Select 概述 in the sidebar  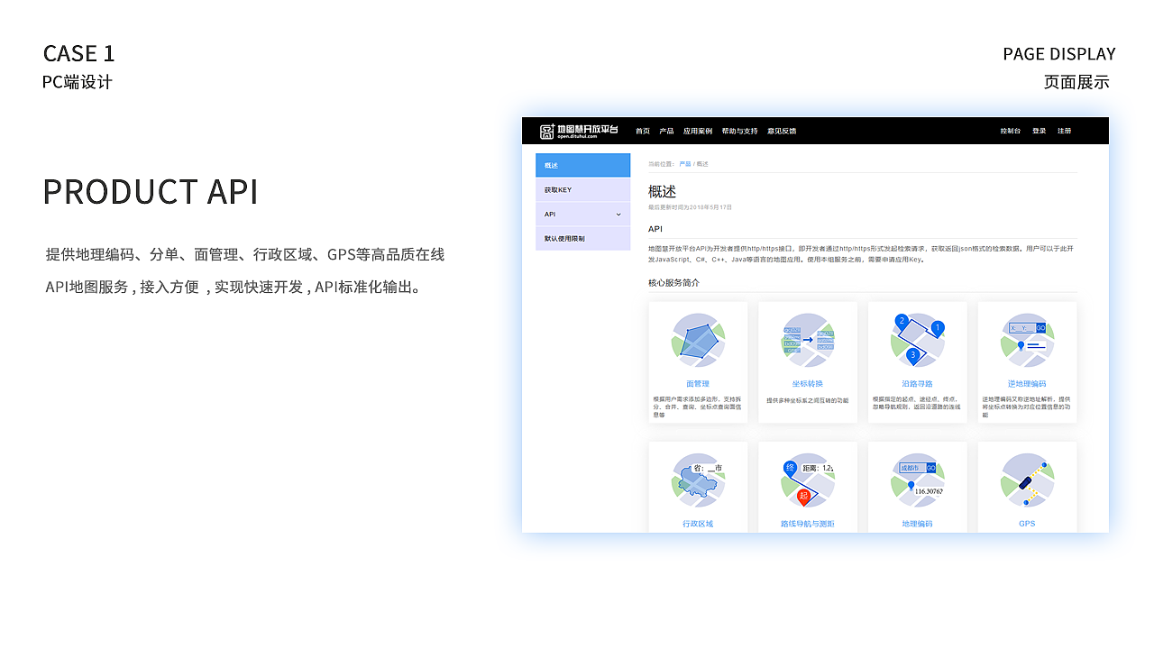click(x=582, y=166)
